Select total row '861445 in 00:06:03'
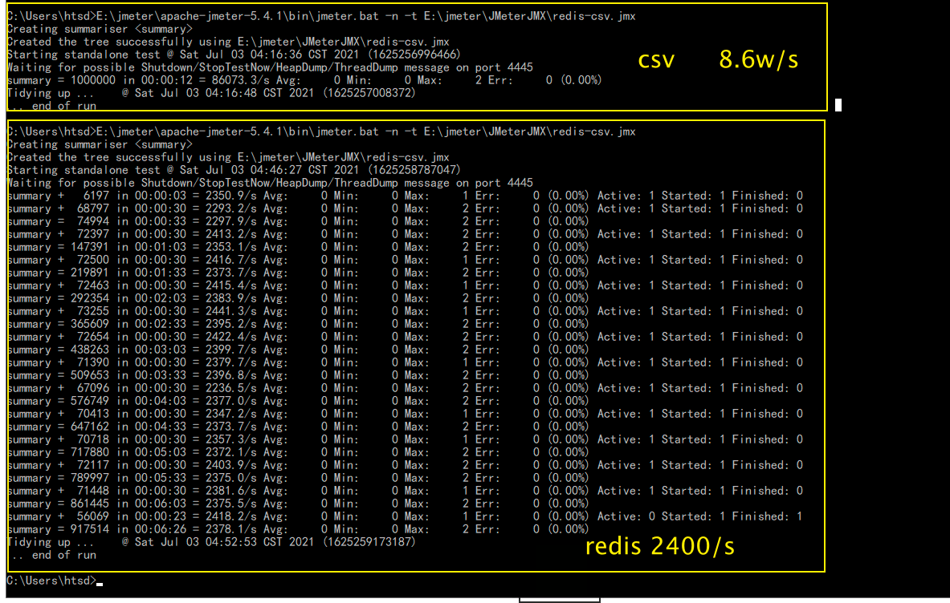 [x=298, y=504]
